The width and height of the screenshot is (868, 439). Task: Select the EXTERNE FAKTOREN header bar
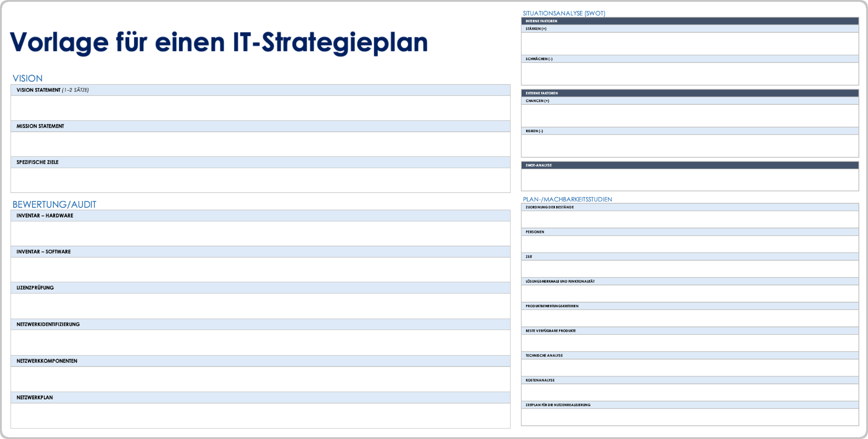click(x=690, y=93)
